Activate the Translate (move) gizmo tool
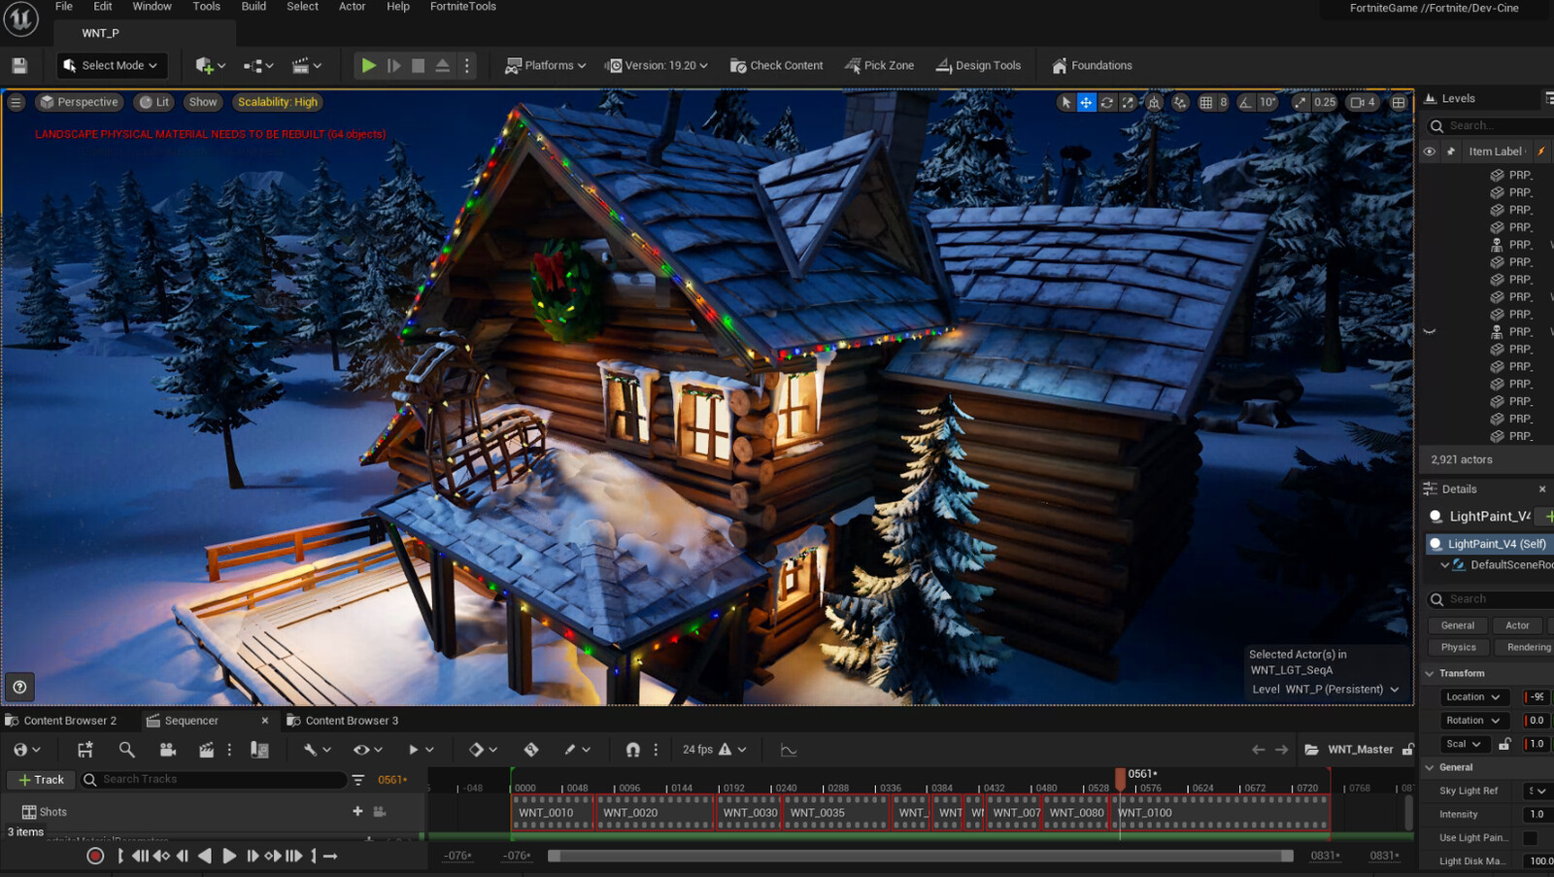Image resolution: width=1554 pixels, height=877 pixels. [1086, 102]
